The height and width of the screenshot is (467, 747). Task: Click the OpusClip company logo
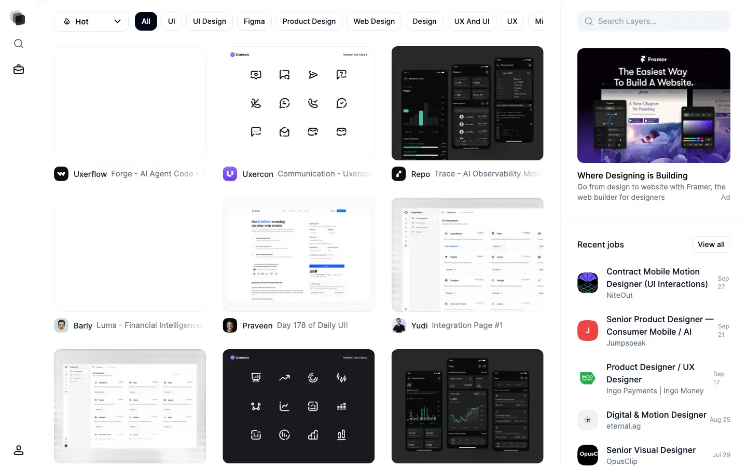pos(588,455)
